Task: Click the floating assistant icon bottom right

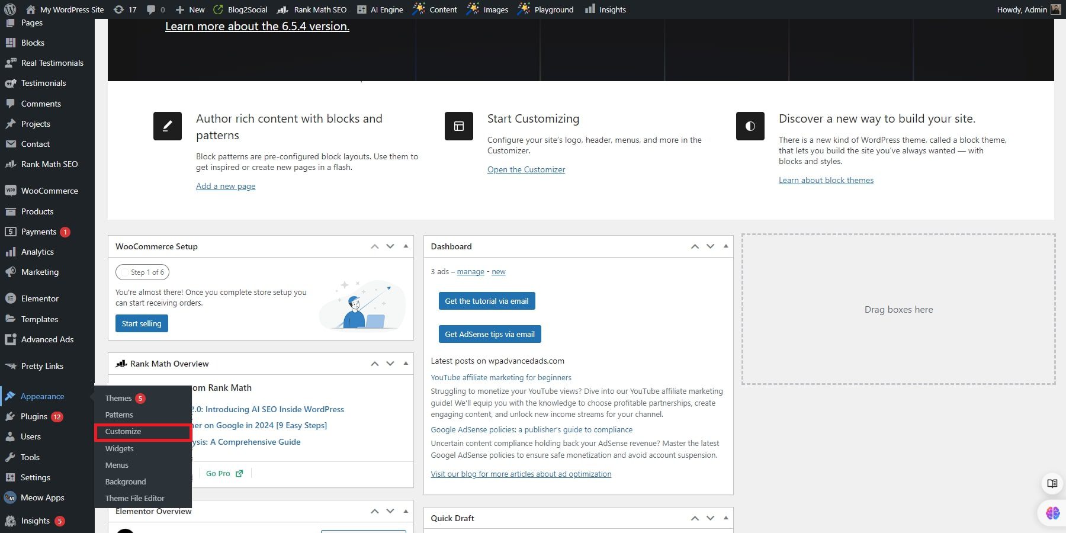Action: [1052, 512]
